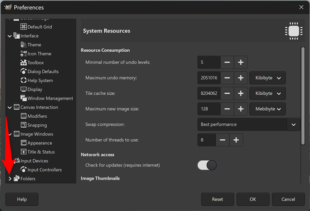Open Maximum undo memory unit dropdown

267,78
